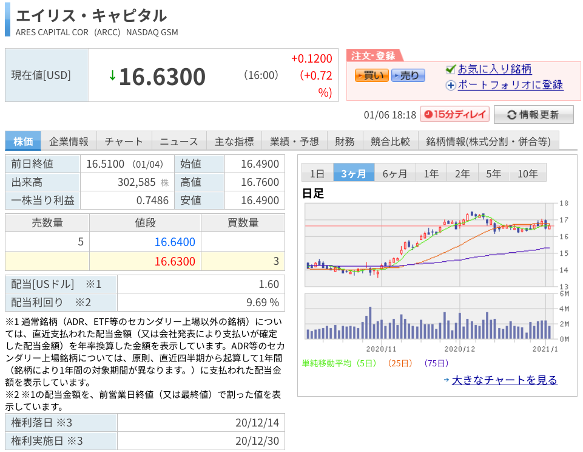Image resolution: width=583 pixels, height=452 pixels.
Task: Toggle the お気に入り銘柄 favorite checkmark
Action: (x=451, y=69)
